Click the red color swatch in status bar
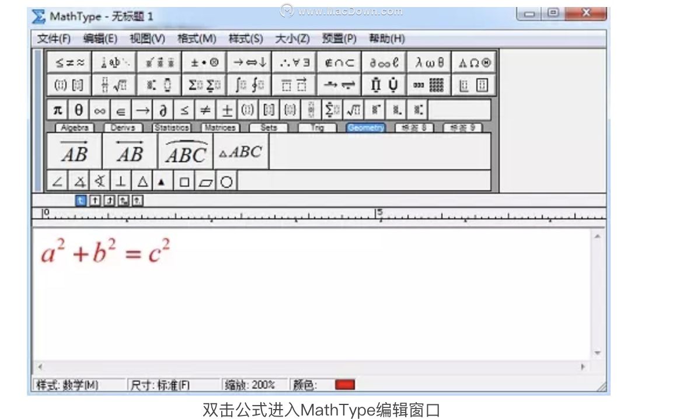Image resolution: width=683 pixels, height=419 pixels. tap(345, 385)
